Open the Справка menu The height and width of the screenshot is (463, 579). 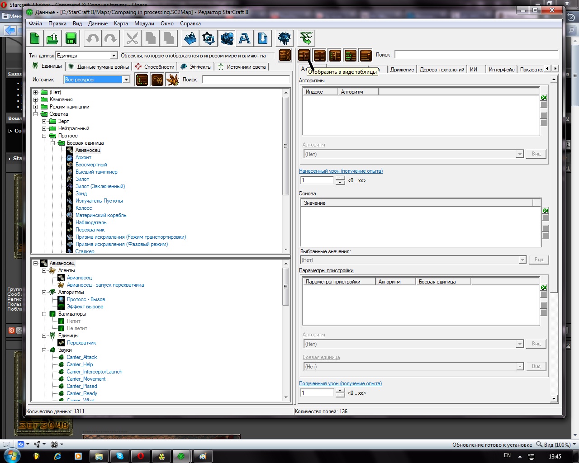point(190,24)
